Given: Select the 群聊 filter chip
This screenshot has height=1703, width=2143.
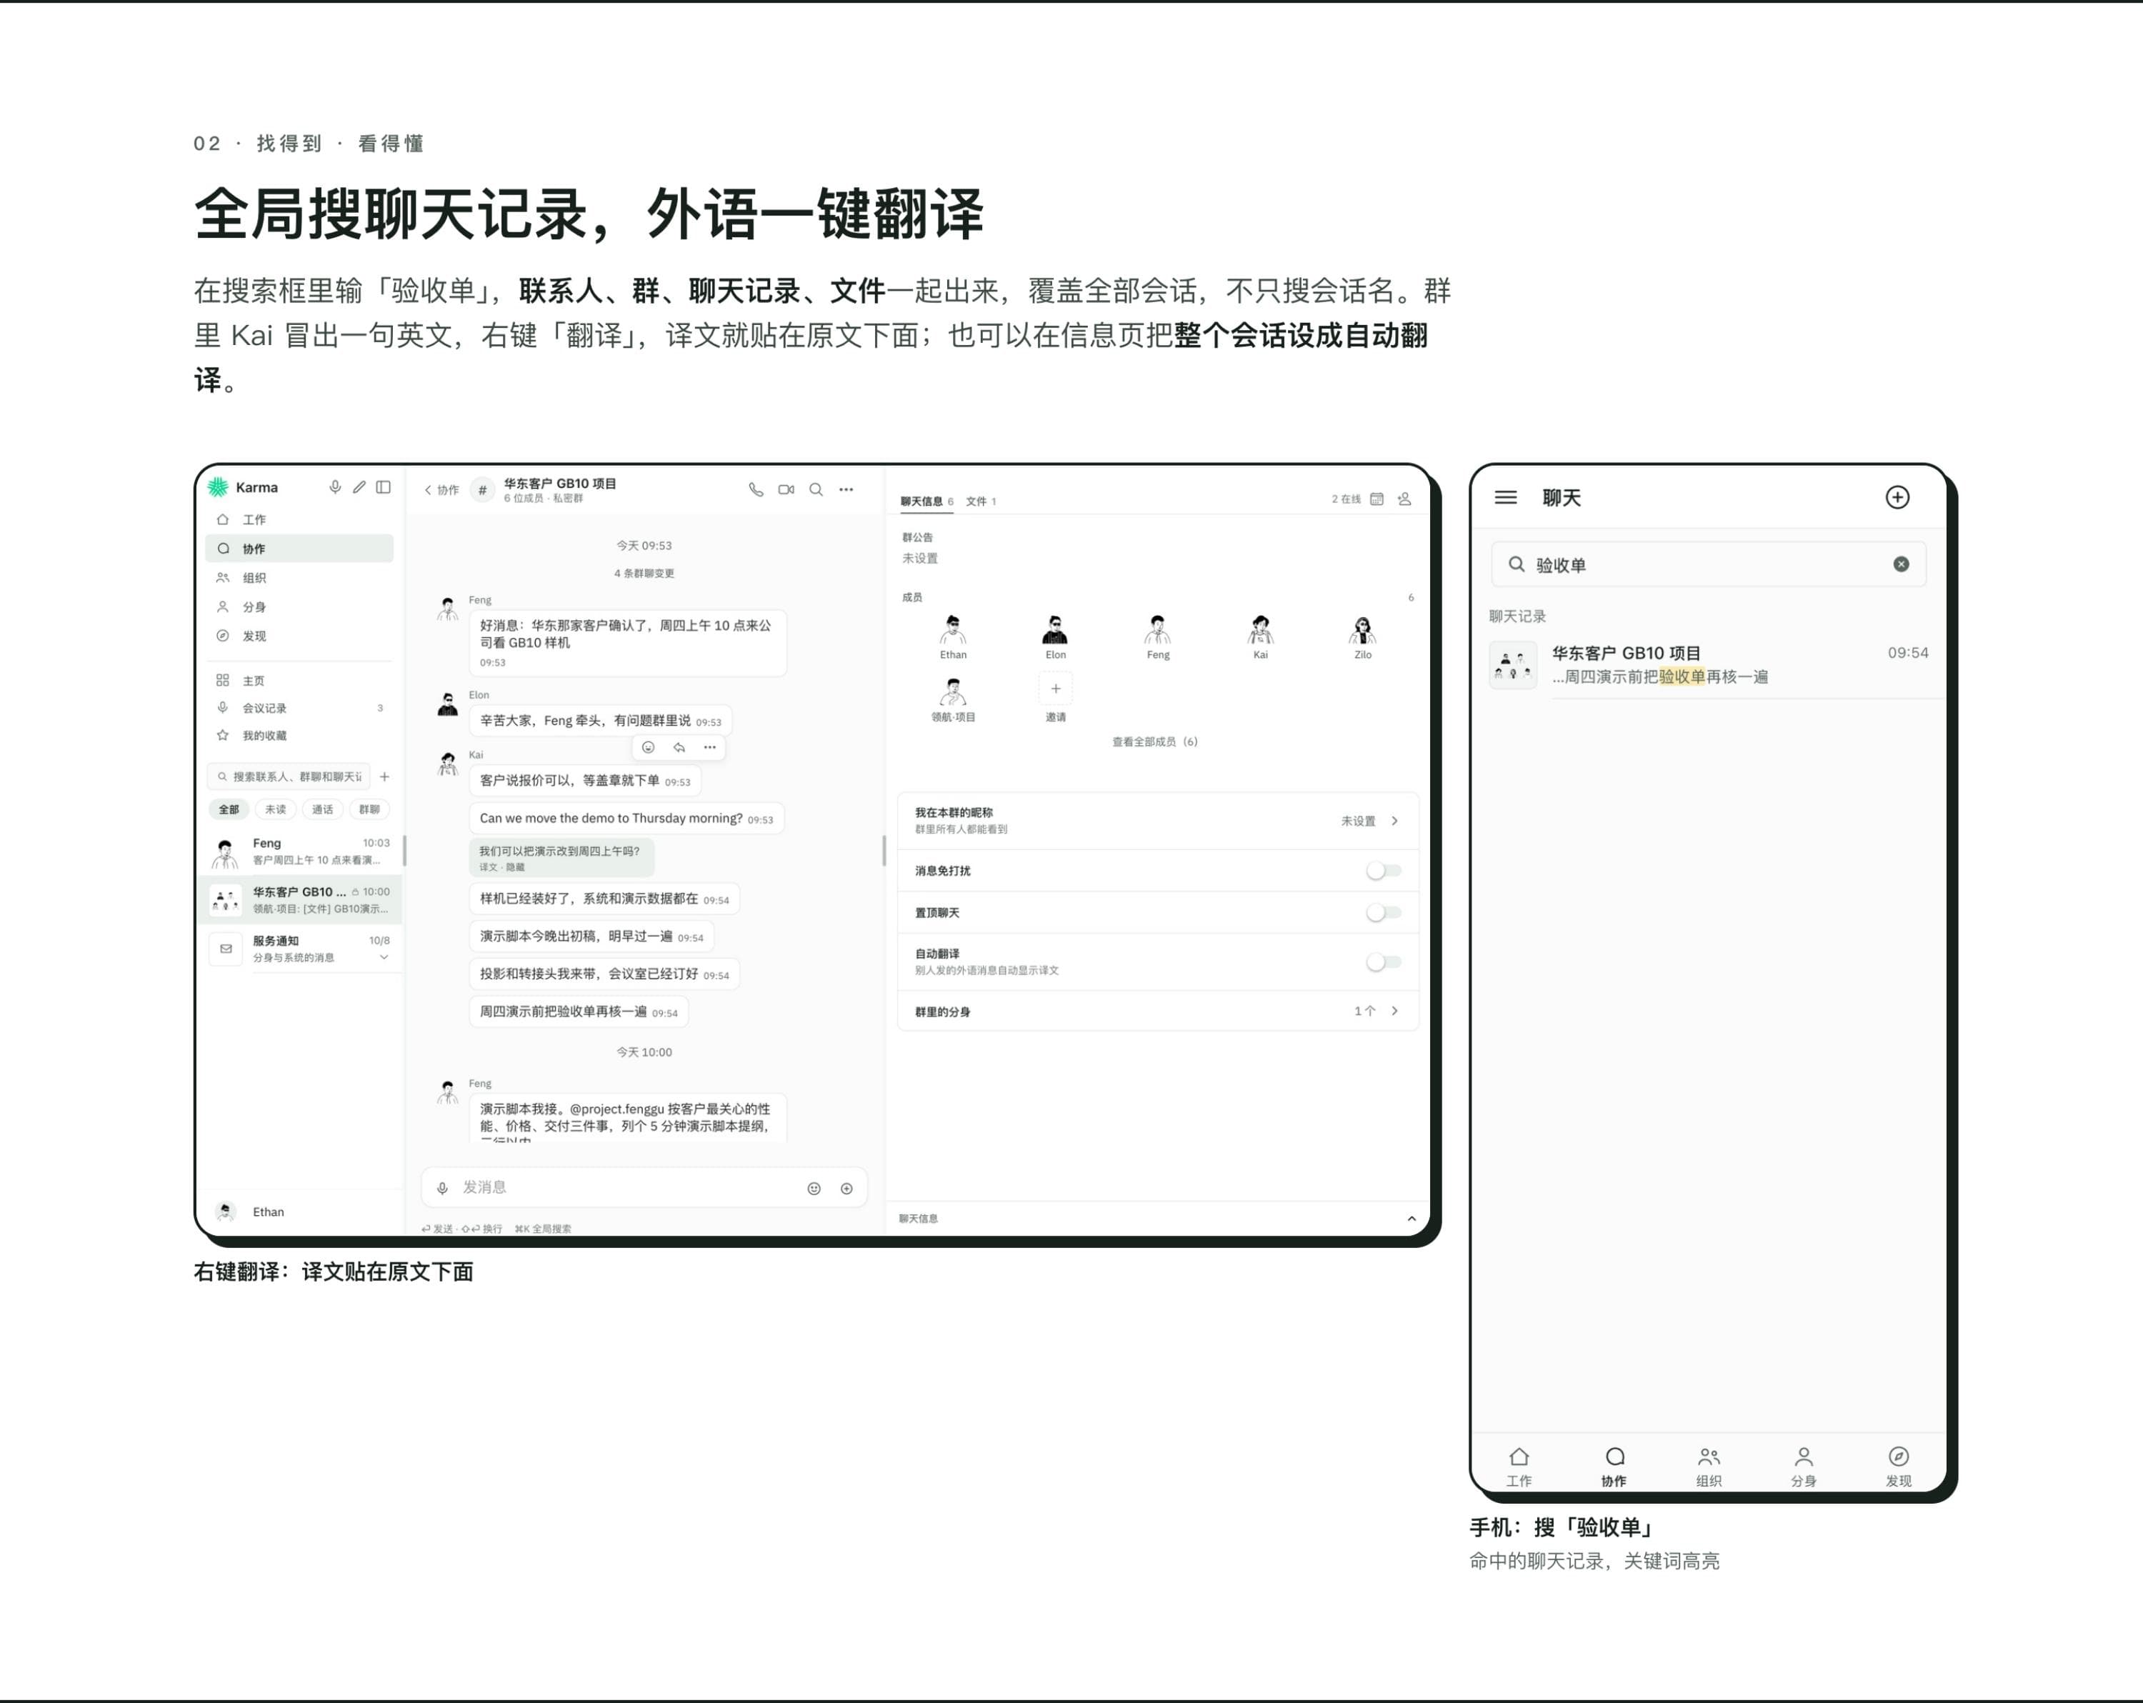Looking at the screenshot, I should [x=369, y=809].
